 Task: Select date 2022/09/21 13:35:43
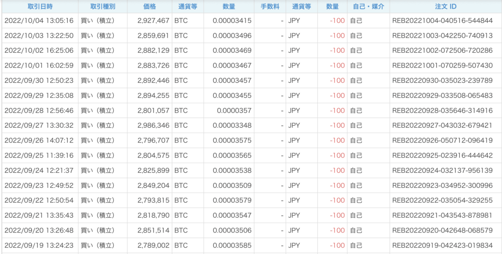click(x=39, y=215)
